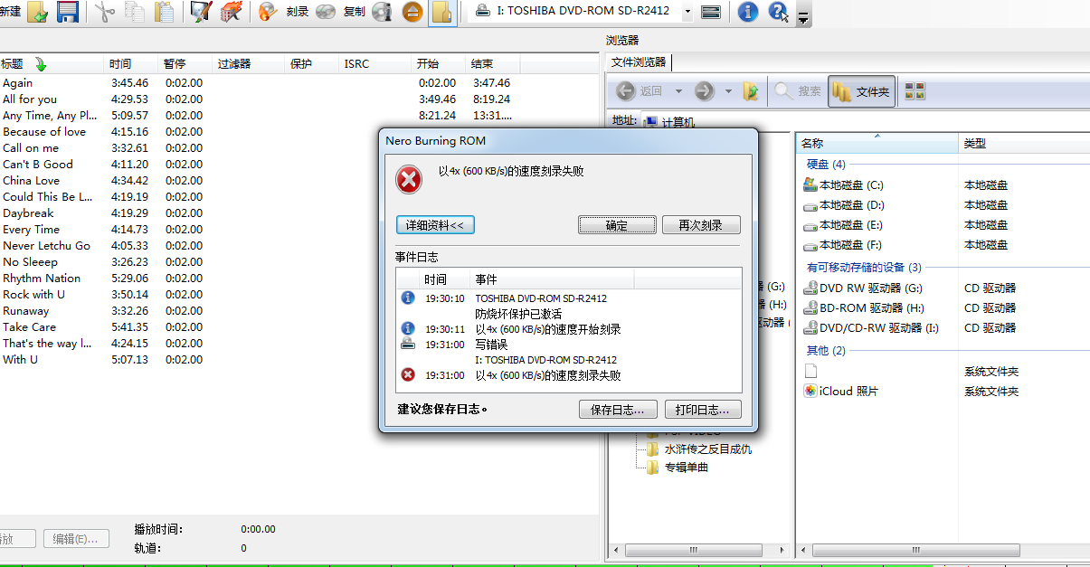The image size is (1090, 567).
Task: Click the Copy icon in the main toolbar
Action: click(x=135, y=12)
